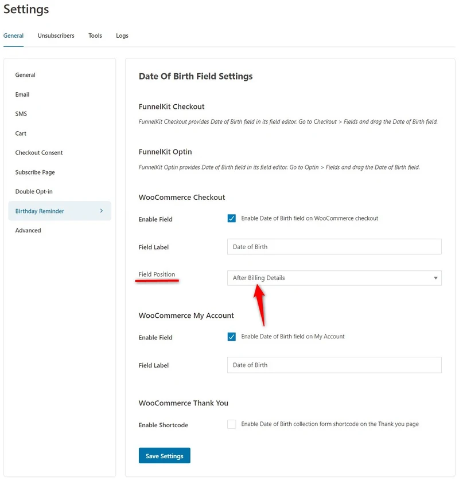The width and height of the screenshot is (459, 481).
Task: Enable Date of Birth shortcode on Thank you page
Action: click(x=231, y=424)
